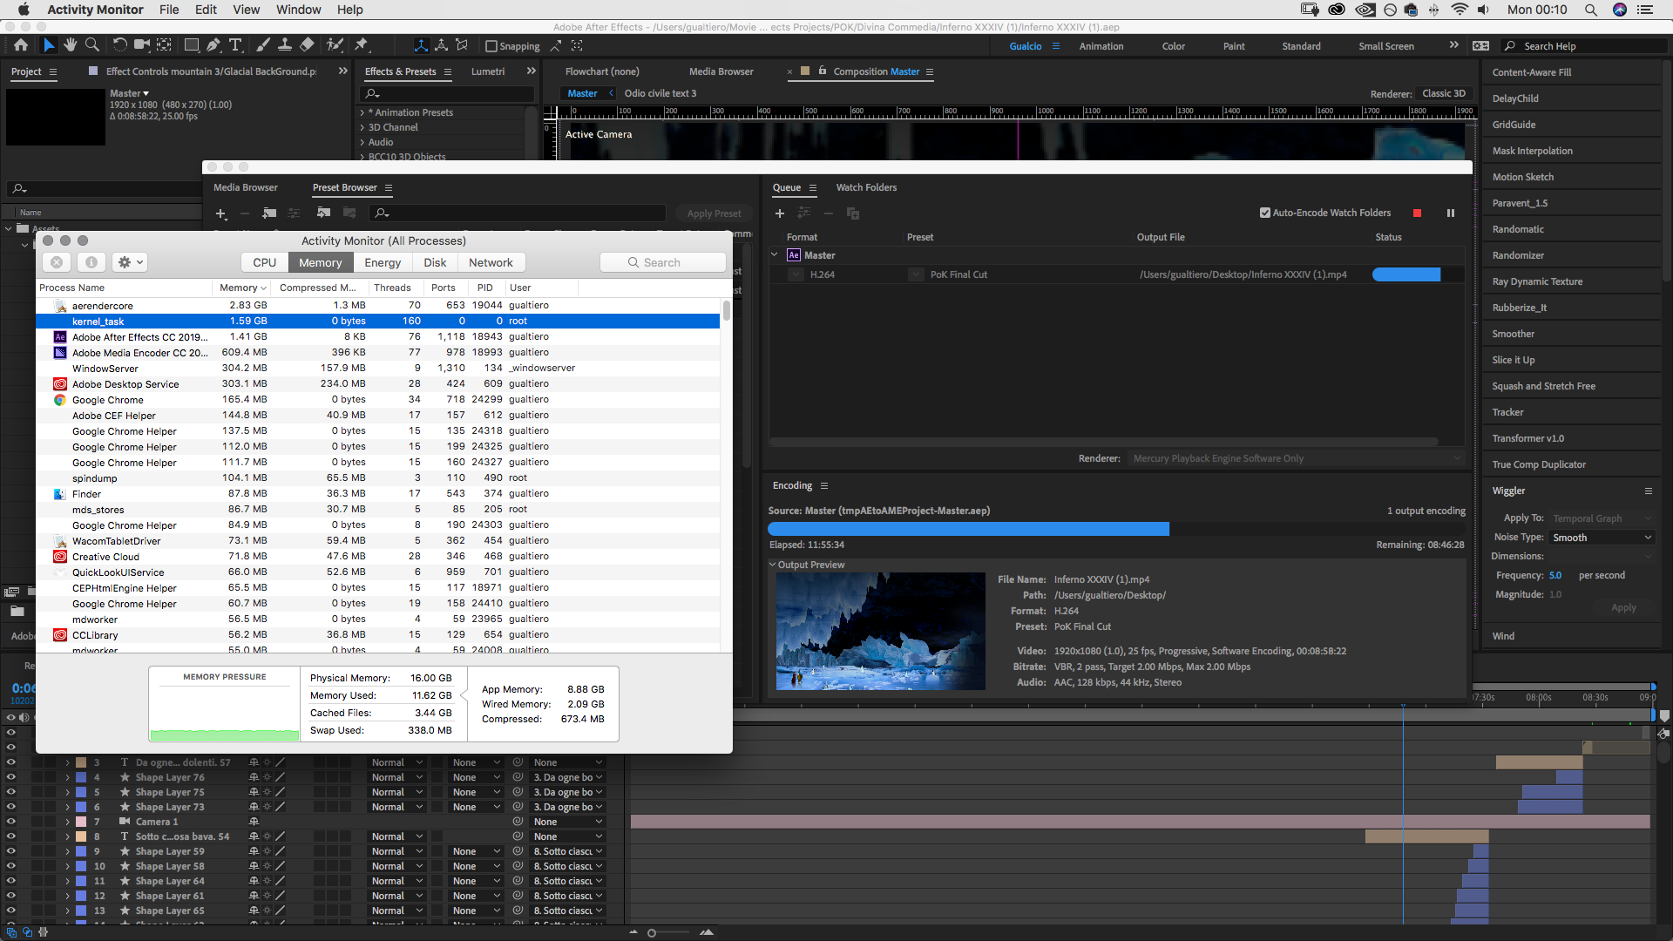This screenshot has width=1673, height=941.
Task: Click the PoK Final Cut preset link
Action: (958, 274)
